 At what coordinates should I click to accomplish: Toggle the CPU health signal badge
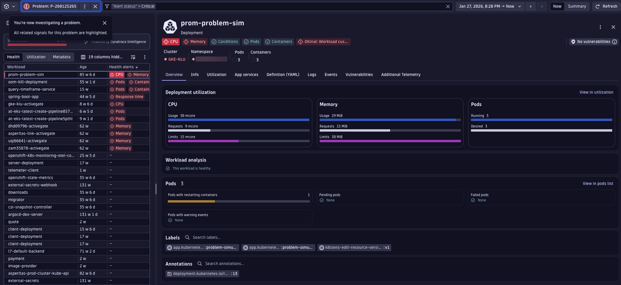[170, 42]
